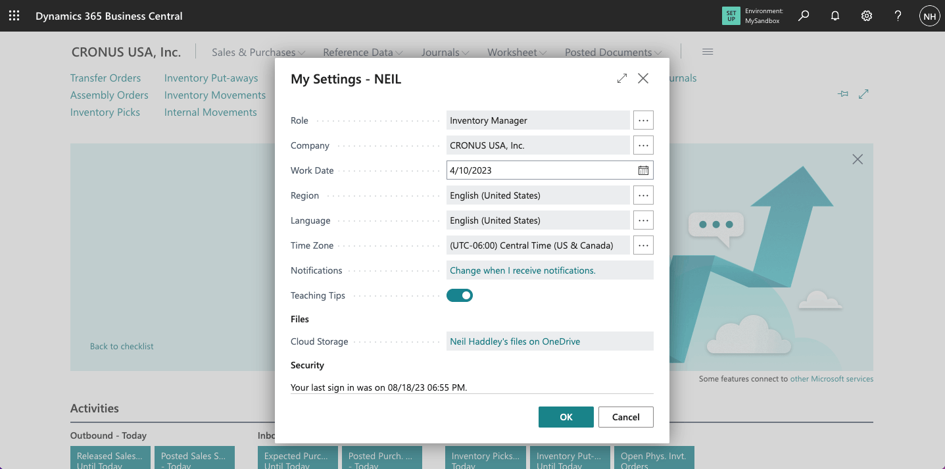
Task: Click the NH user avatar
Action: point(929,16)
